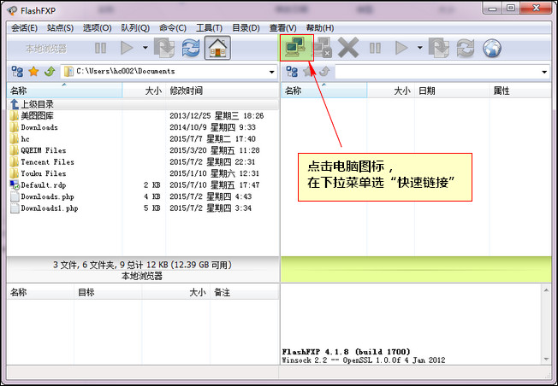Click the local transfer files icon

point(164,48)
